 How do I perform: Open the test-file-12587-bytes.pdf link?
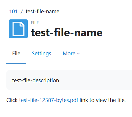point(49,100)
